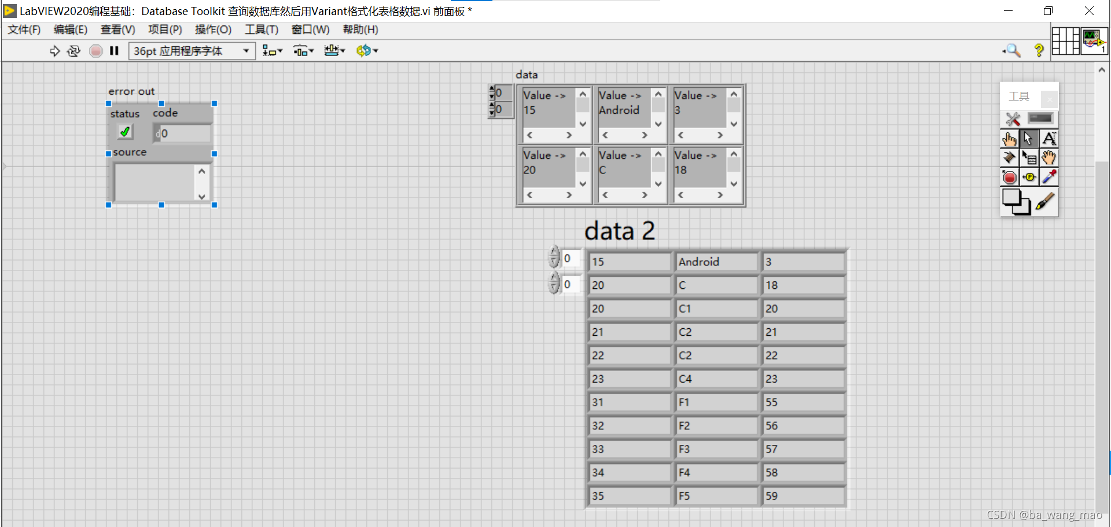1111x527 pixels.
Task: Toggle the status LED in error out cluster
Action: pyautogui.click(x=125, y=132)
